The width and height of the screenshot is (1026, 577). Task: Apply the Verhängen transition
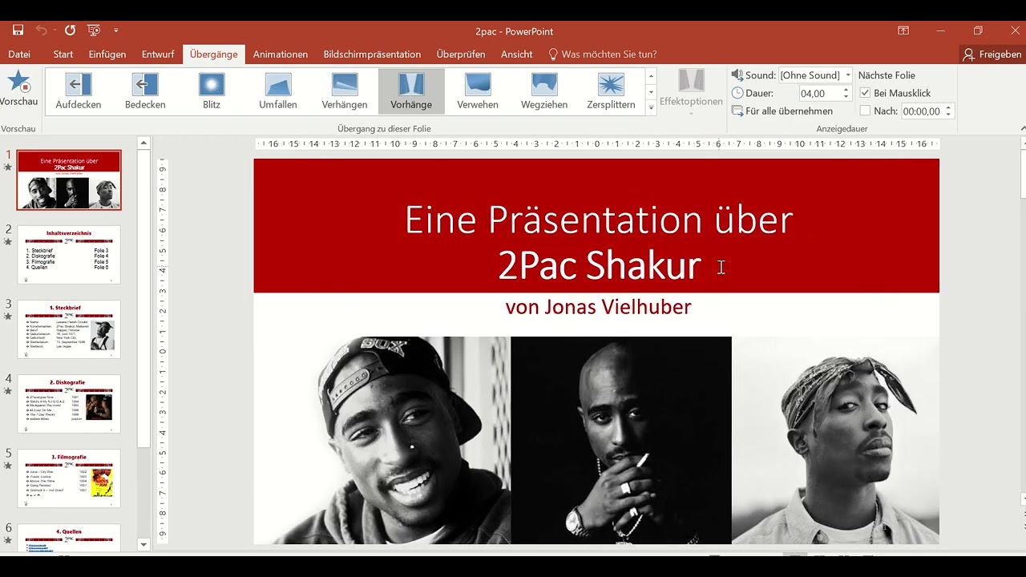345,91
